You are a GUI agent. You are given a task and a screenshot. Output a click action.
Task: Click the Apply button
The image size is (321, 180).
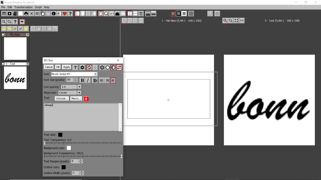(67, 67)
